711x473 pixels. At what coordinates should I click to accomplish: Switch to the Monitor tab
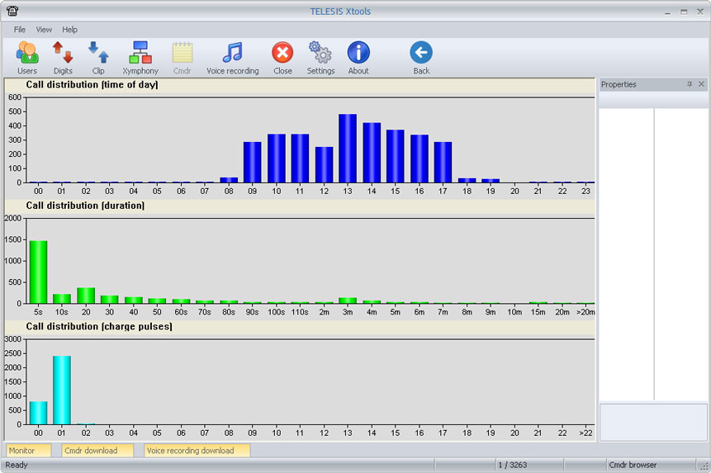click(28, 451)
